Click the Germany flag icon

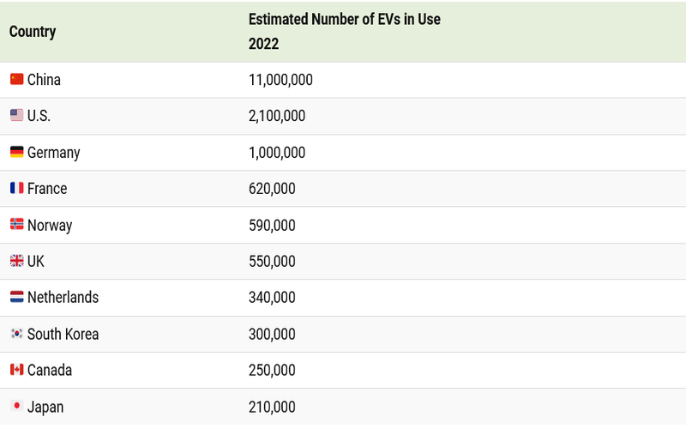tap(16, 153)
